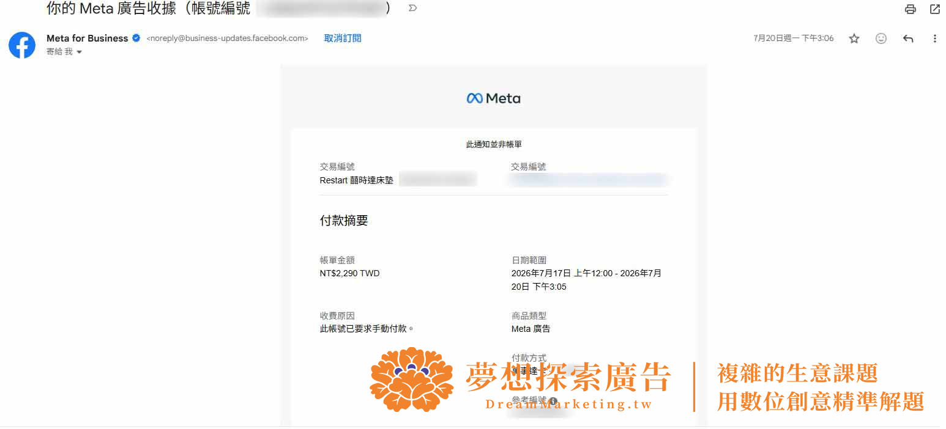Click the right-side 交易編號 label
The width and height of the screenshot is (946, 429).
tap(529, 167)
